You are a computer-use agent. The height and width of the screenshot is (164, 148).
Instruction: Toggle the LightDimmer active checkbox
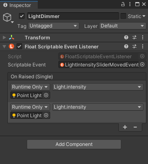pos(22,16)
